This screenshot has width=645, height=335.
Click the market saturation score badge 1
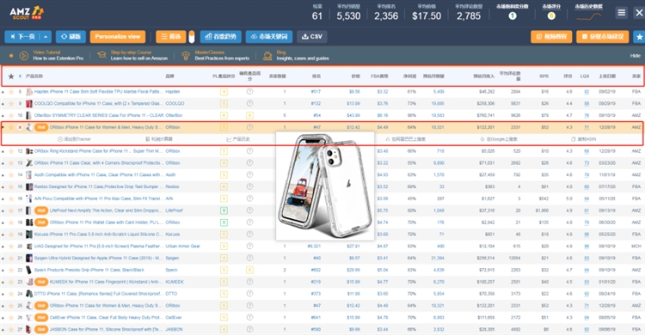(x=513, y=16)
